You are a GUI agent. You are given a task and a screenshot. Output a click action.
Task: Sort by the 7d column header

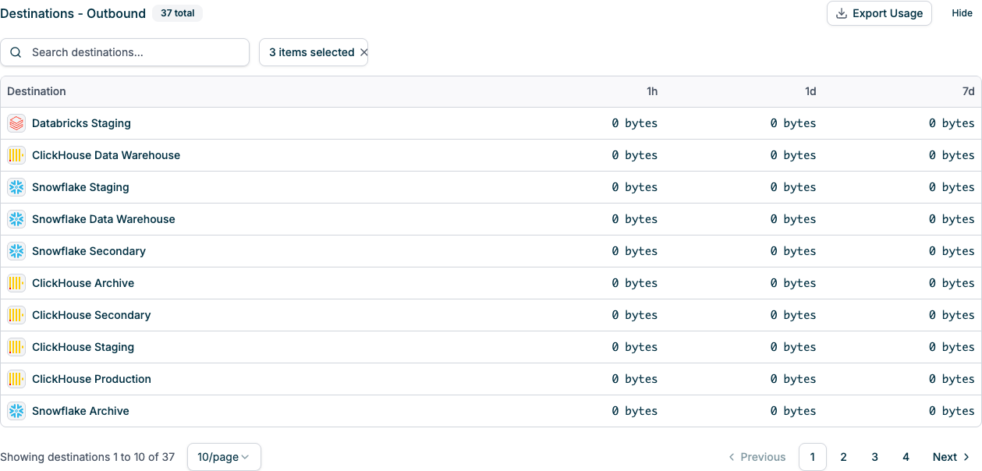point(969,91)
